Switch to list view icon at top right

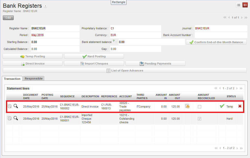(x=239, y=5)
